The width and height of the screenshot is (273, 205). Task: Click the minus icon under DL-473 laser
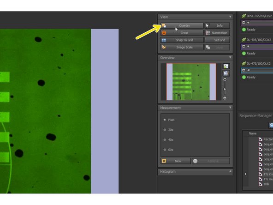coord(243,70)
